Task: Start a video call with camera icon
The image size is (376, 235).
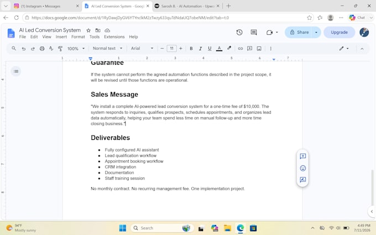Action: pos(269,33)
